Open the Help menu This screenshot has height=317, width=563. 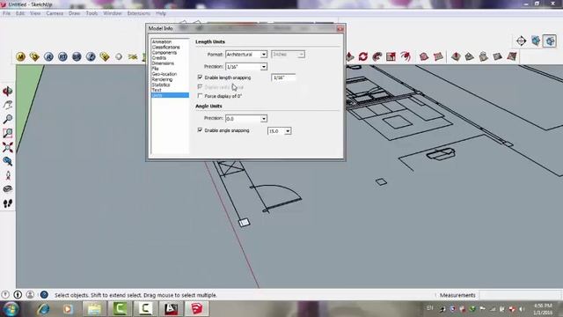pos(161,13)
